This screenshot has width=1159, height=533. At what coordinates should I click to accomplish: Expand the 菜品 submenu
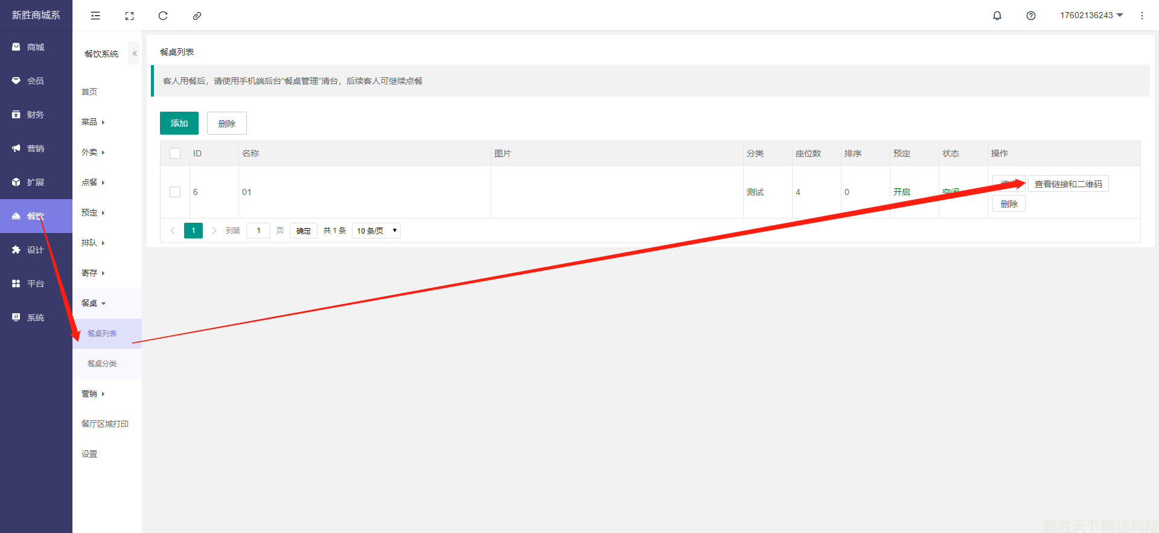tap(93, 122)
